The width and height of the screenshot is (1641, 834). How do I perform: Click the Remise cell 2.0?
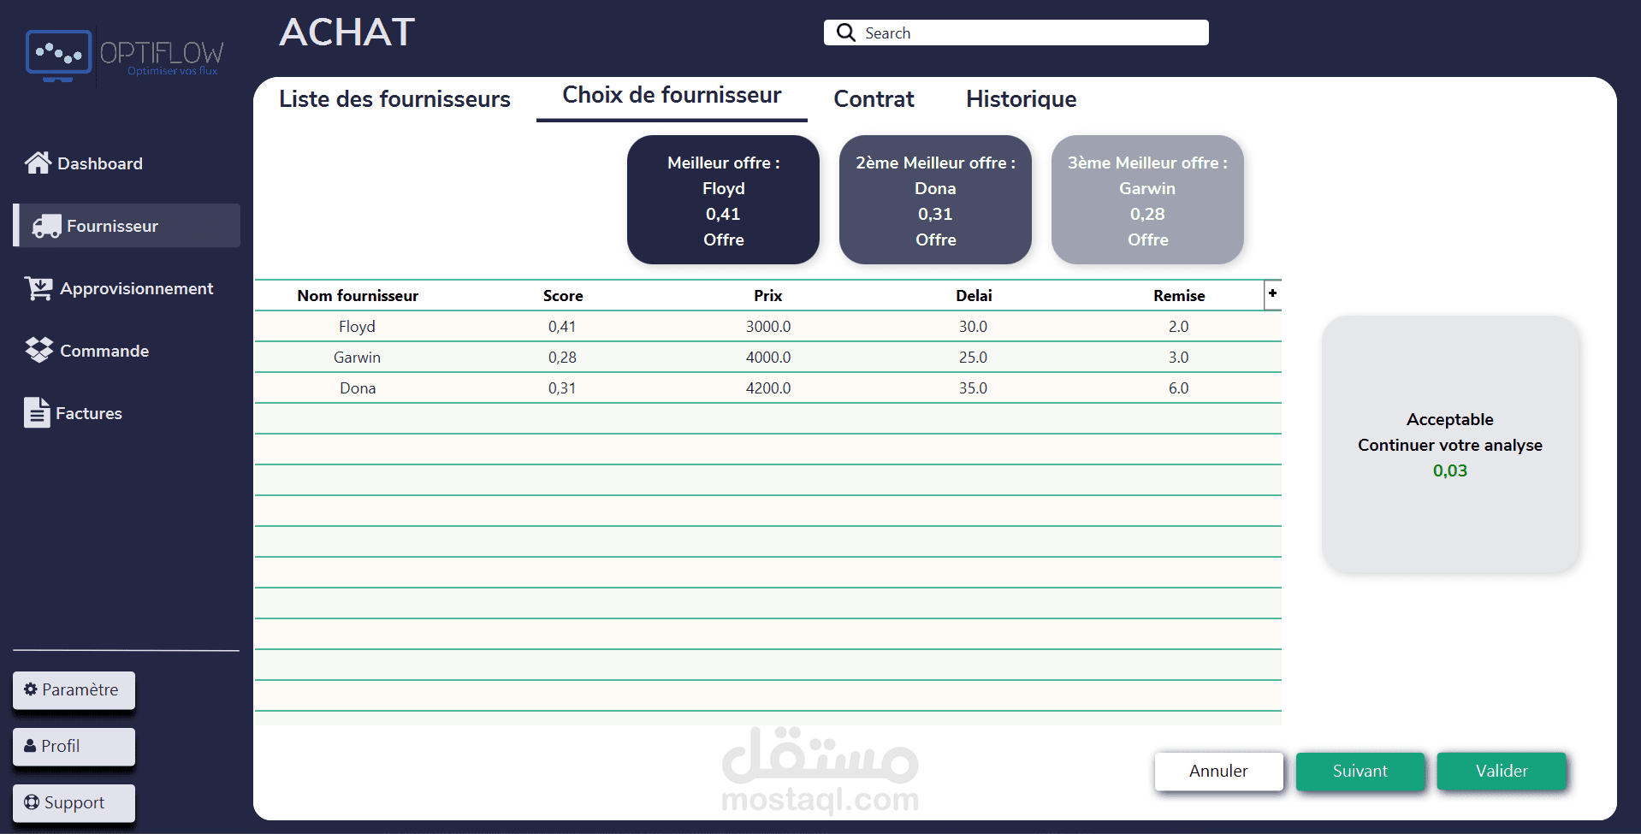coord(1178,326)
